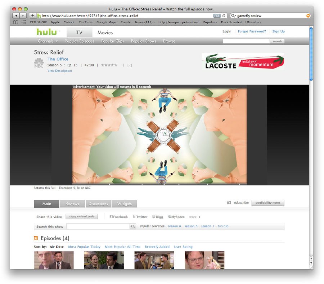Search popular term fun run
324x284 pixels.
(x=223, y=226)
